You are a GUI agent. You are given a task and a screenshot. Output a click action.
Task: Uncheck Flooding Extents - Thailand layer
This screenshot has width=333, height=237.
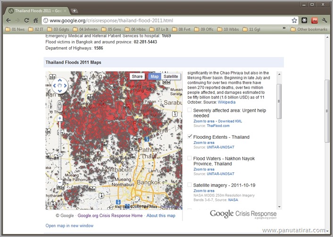tap(190, 136)
